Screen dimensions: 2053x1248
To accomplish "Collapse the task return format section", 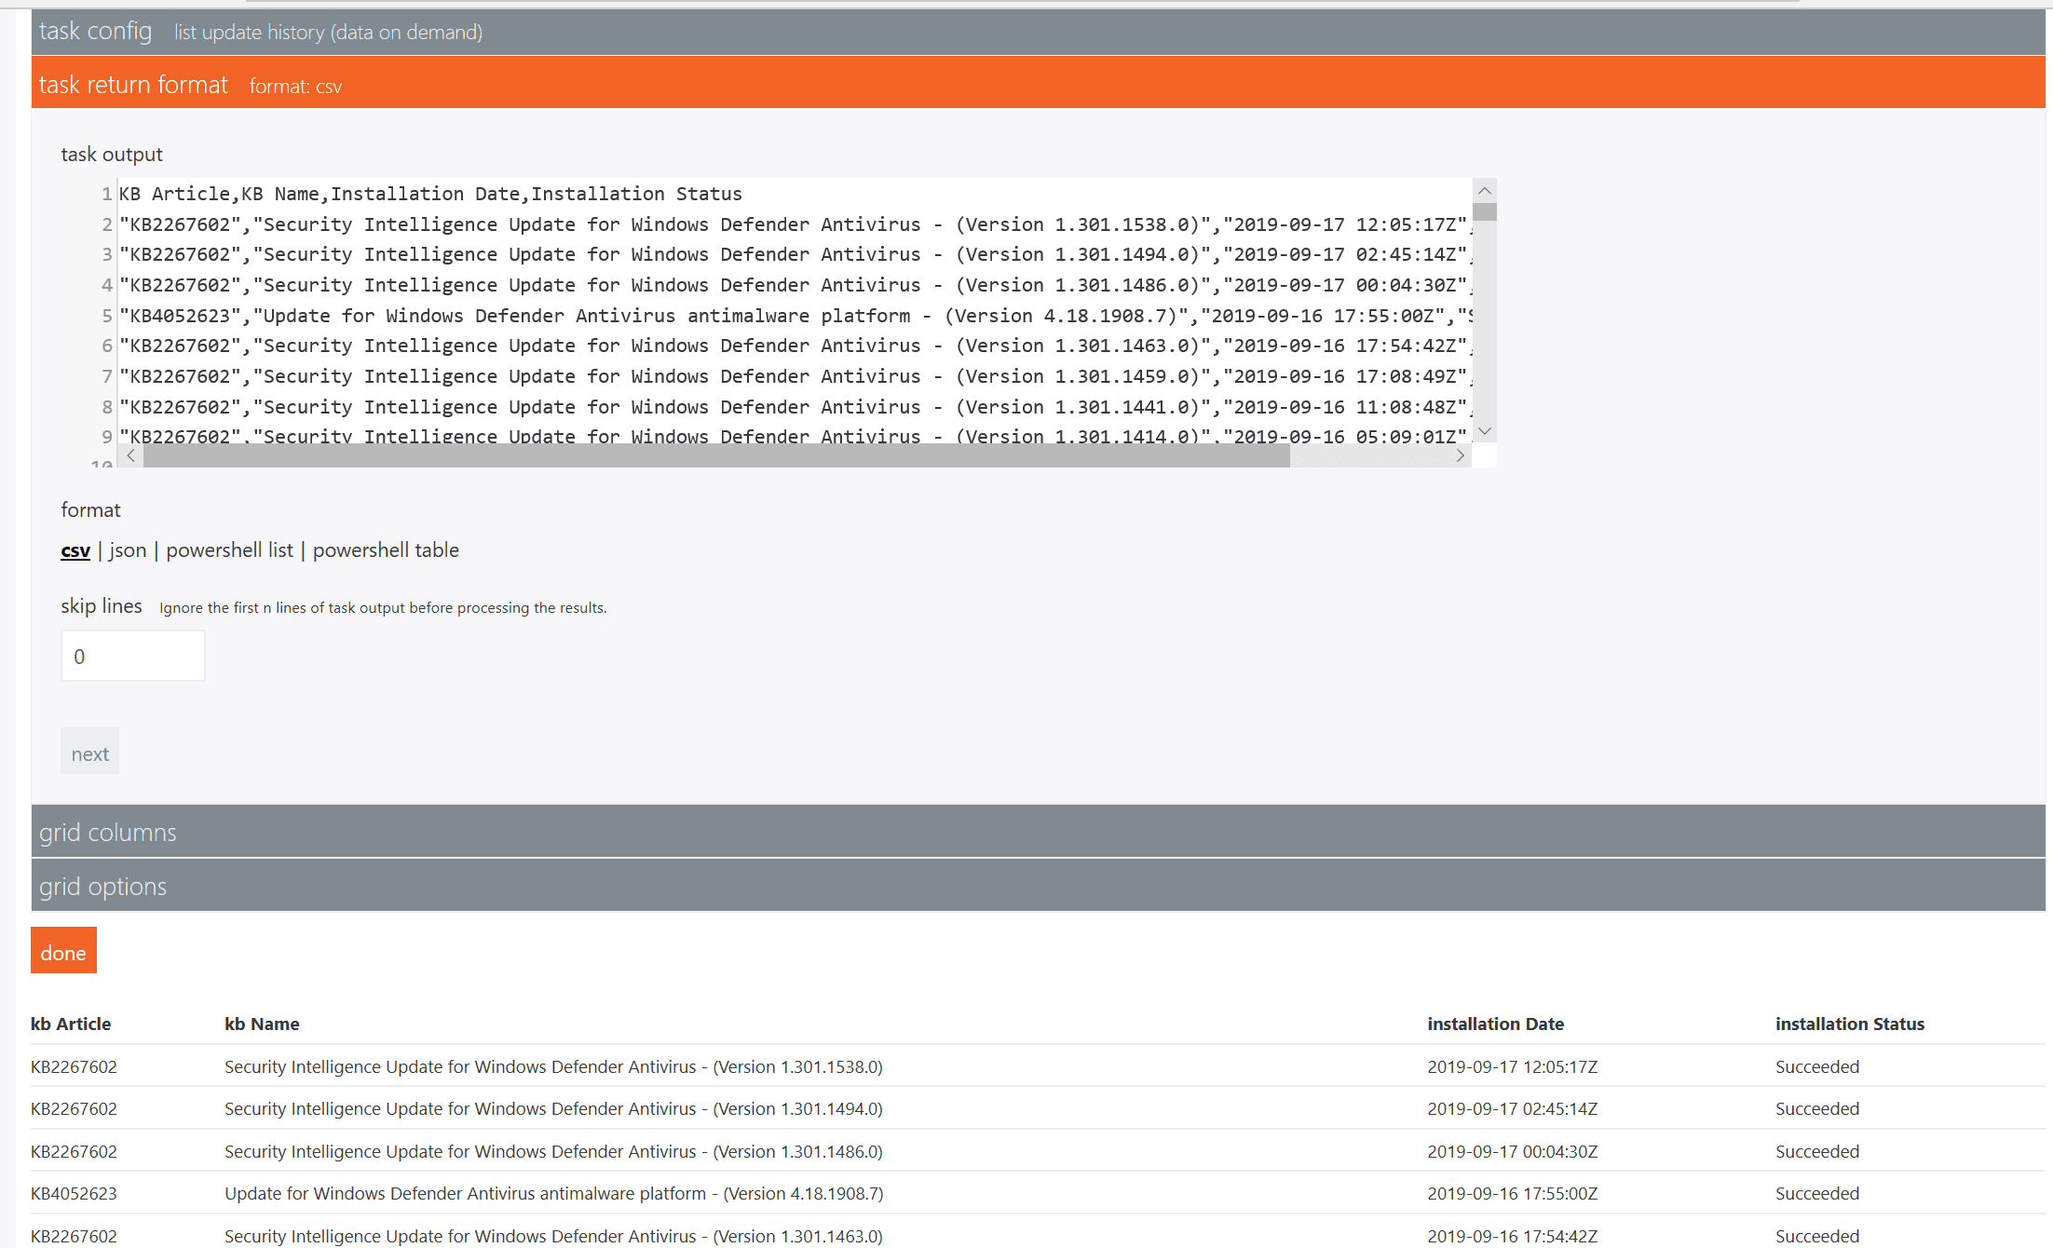I will pos(133,85).
